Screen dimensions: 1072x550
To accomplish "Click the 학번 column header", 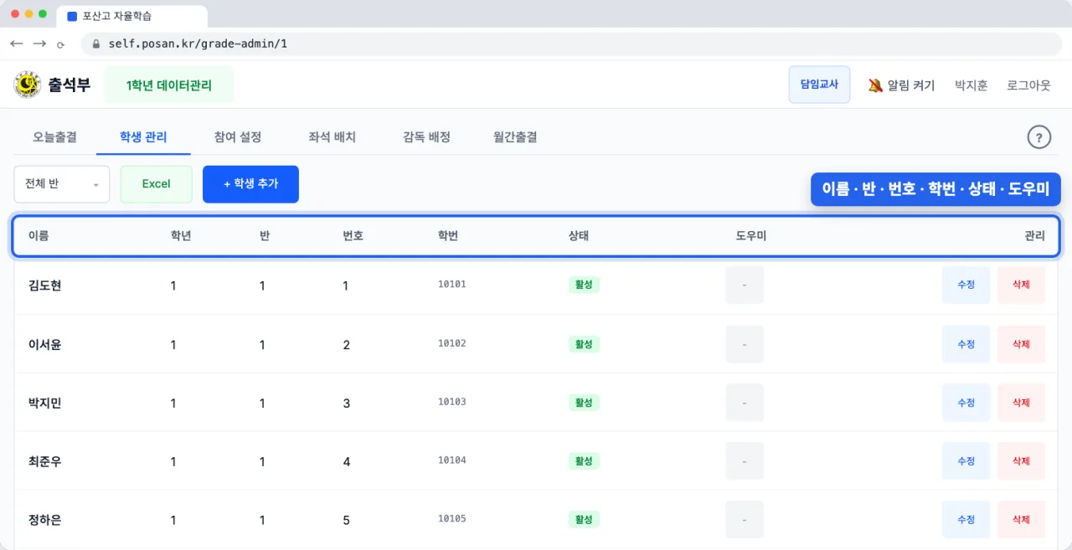I will coord(448,236).
